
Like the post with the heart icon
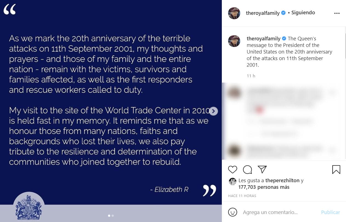(x=232, y=170)
